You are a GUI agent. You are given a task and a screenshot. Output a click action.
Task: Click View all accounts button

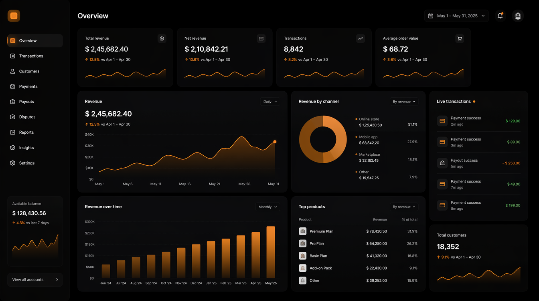35,280
